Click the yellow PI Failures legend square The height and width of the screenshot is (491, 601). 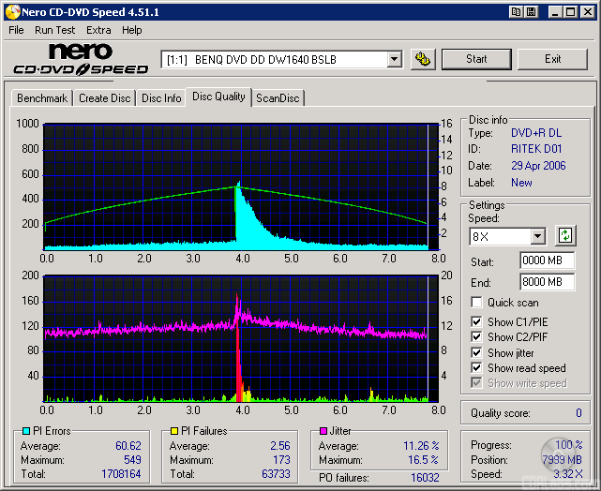click(x=173, y=432)
